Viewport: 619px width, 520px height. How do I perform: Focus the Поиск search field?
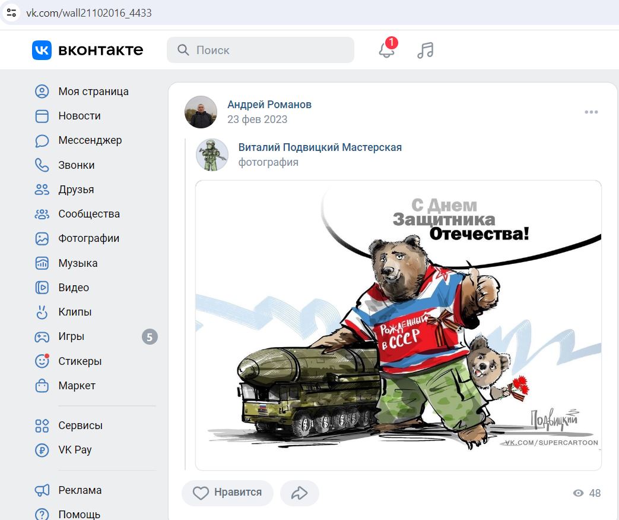(x=260, y=50)
